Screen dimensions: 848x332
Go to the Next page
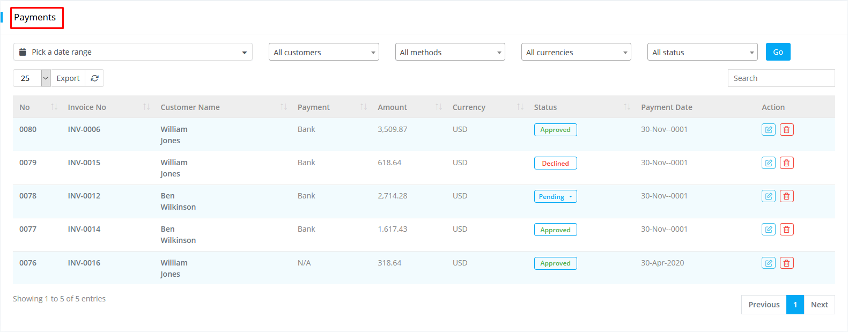pos(819,305)
